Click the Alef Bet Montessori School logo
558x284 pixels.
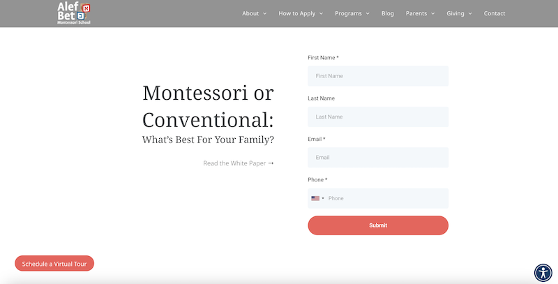point(74,13)
